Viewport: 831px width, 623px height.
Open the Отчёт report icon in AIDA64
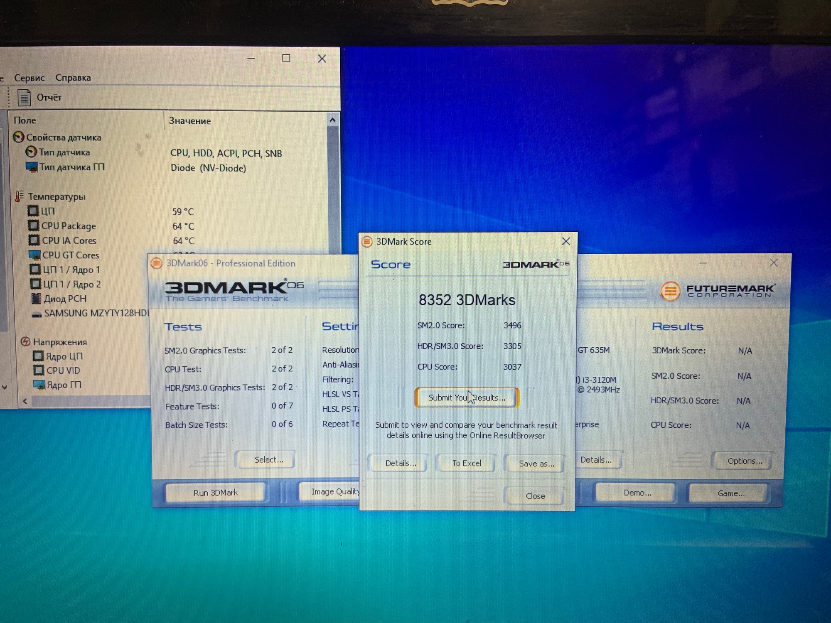(24, 98)
